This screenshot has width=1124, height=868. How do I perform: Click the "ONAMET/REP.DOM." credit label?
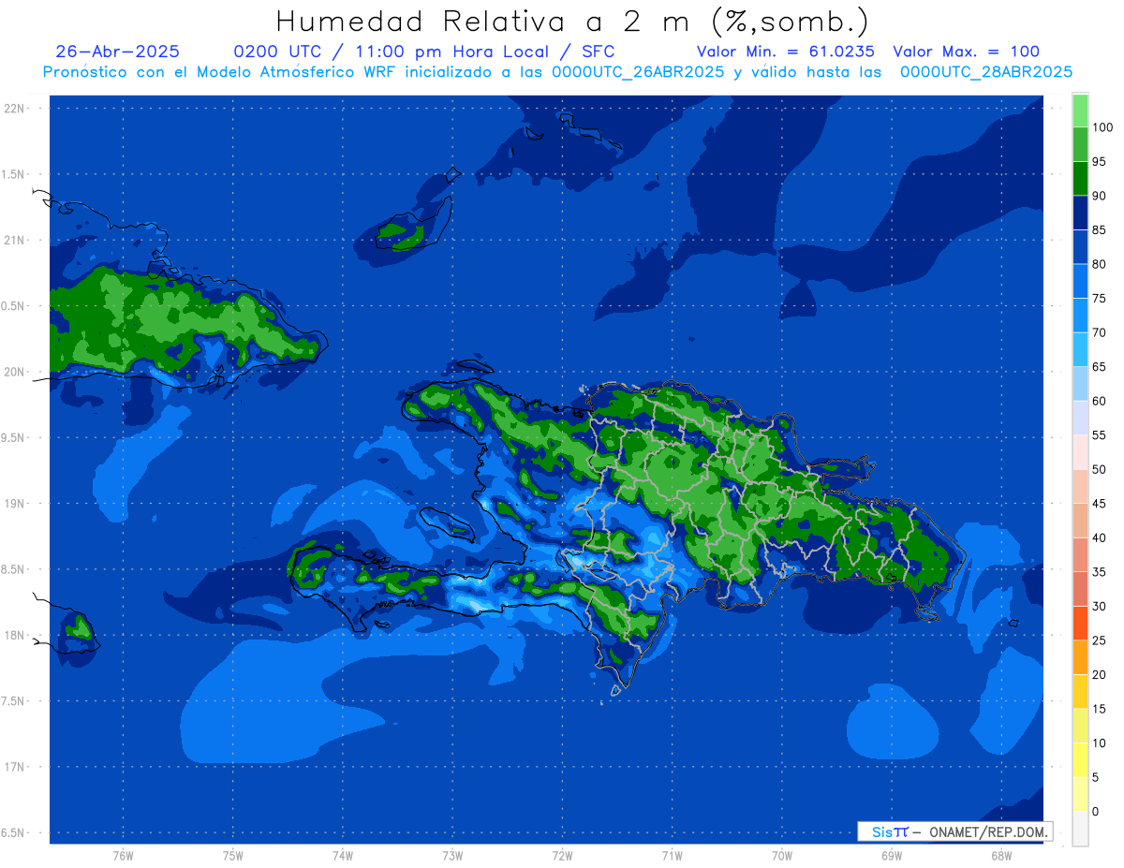coord(988,831)
